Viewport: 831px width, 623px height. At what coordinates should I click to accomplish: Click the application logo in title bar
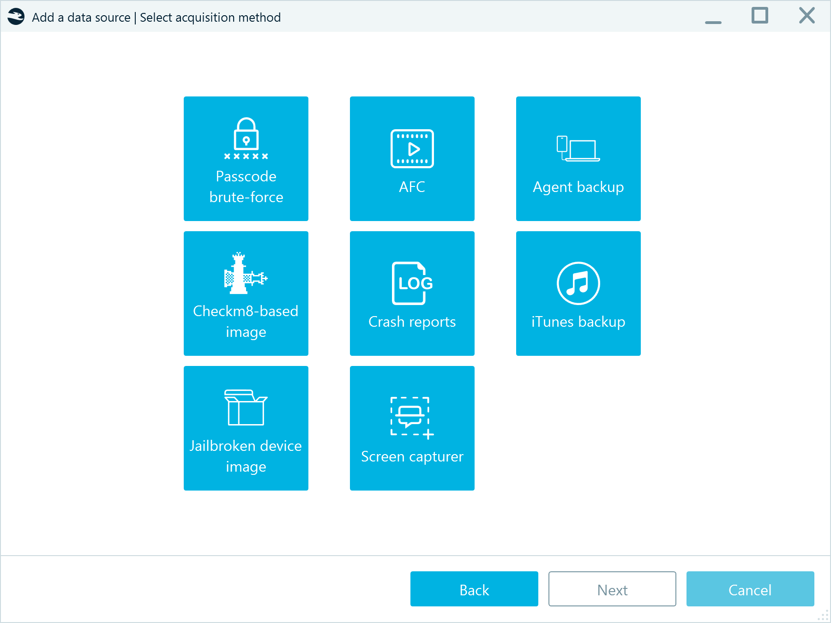(x=16, y=17)
